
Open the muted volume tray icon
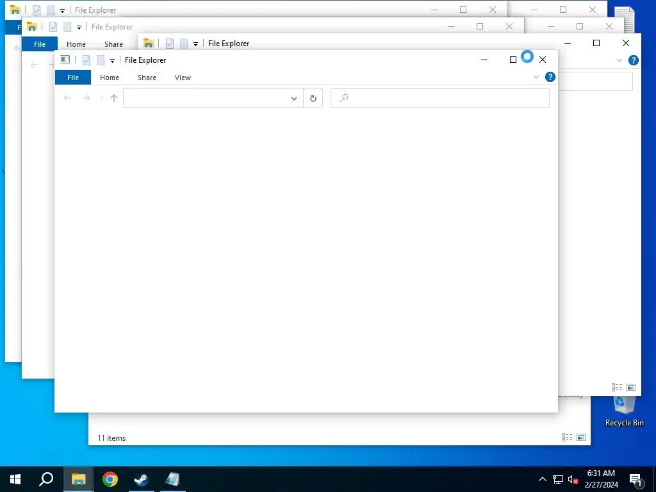(x=573, y=479)
